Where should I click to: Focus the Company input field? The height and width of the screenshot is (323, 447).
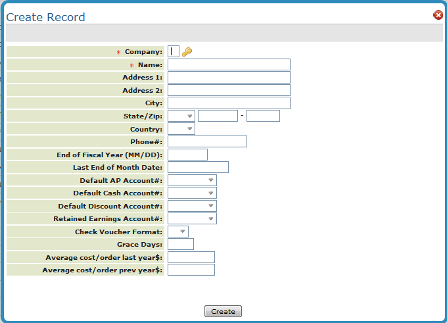pos(174,51)
